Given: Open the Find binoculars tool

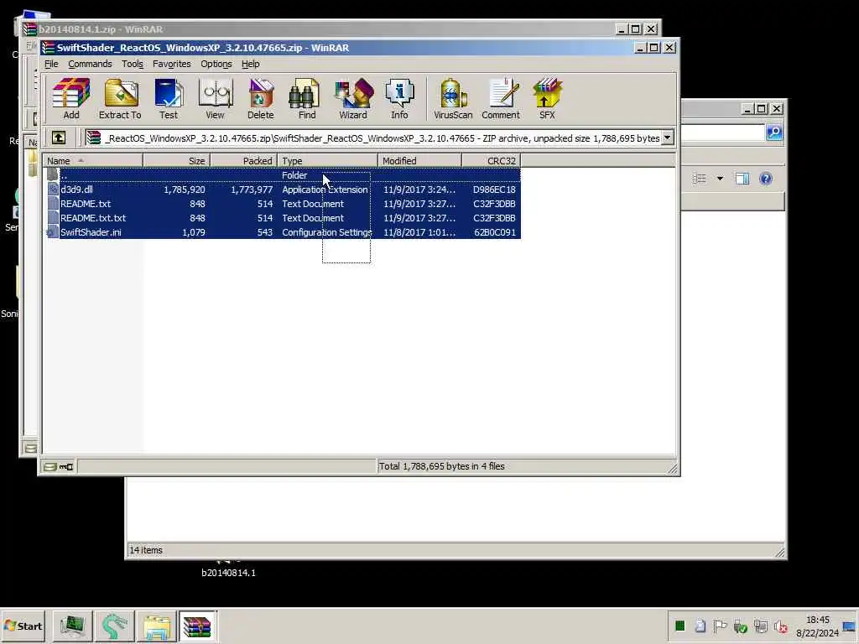Looking at the screenshot, I should (306, 99).
